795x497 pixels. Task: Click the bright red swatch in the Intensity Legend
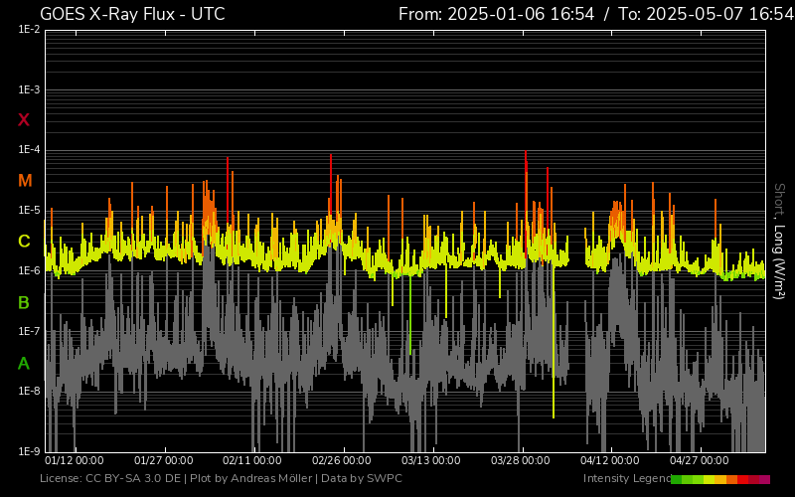[x=742, y=480]
